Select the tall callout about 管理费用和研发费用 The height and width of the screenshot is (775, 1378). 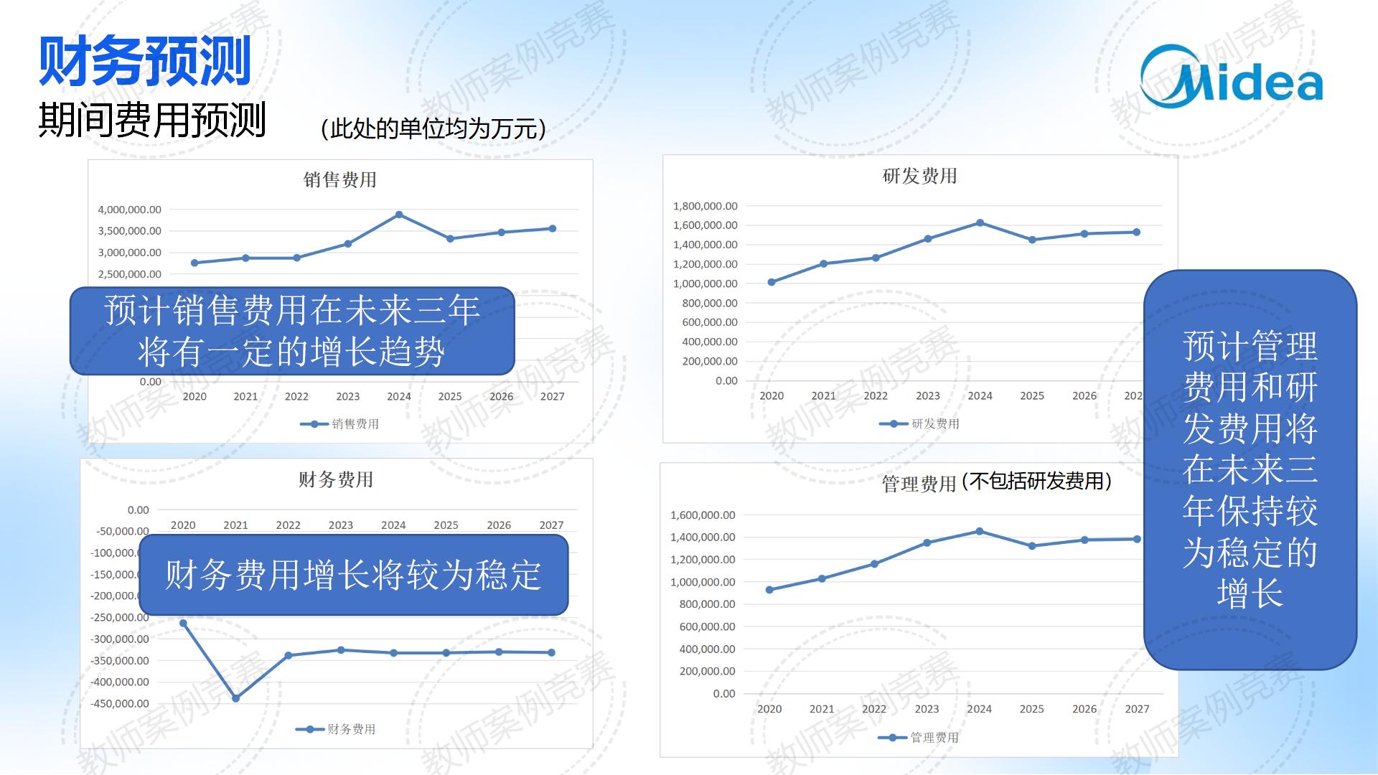1250,470
